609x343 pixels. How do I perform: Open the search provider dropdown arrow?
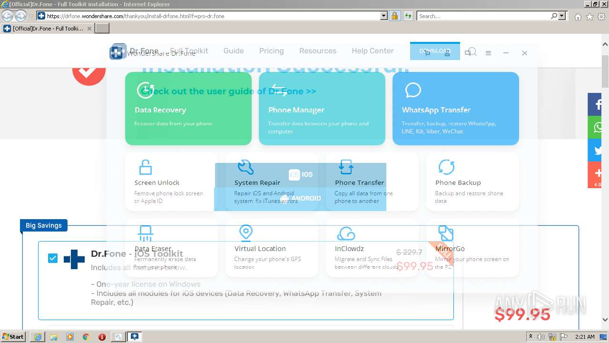tap(562, 16)
